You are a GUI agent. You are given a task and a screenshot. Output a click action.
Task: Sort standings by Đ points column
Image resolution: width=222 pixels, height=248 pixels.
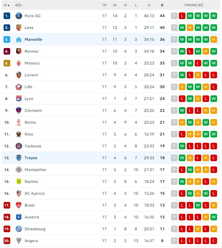(x=162, y=5)
